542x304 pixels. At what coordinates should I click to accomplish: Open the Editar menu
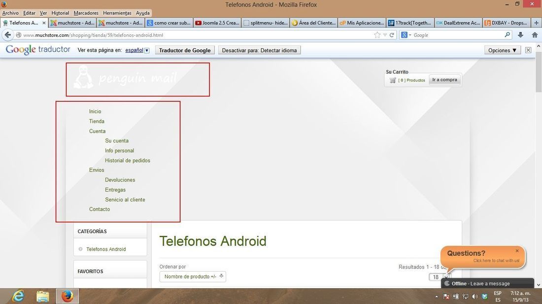29,13
